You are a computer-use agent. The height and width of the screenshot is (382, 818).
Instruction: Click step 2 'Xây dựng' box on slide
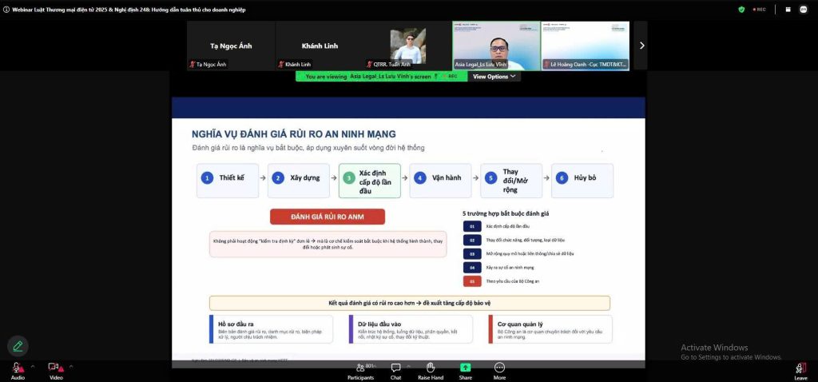pos(299,181)
